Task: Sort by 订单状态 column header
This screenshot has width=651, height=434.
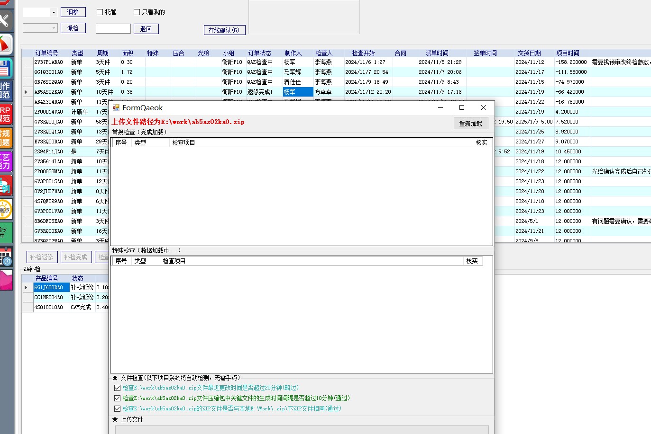Action: pyautogui.click(x=259, y=53)
